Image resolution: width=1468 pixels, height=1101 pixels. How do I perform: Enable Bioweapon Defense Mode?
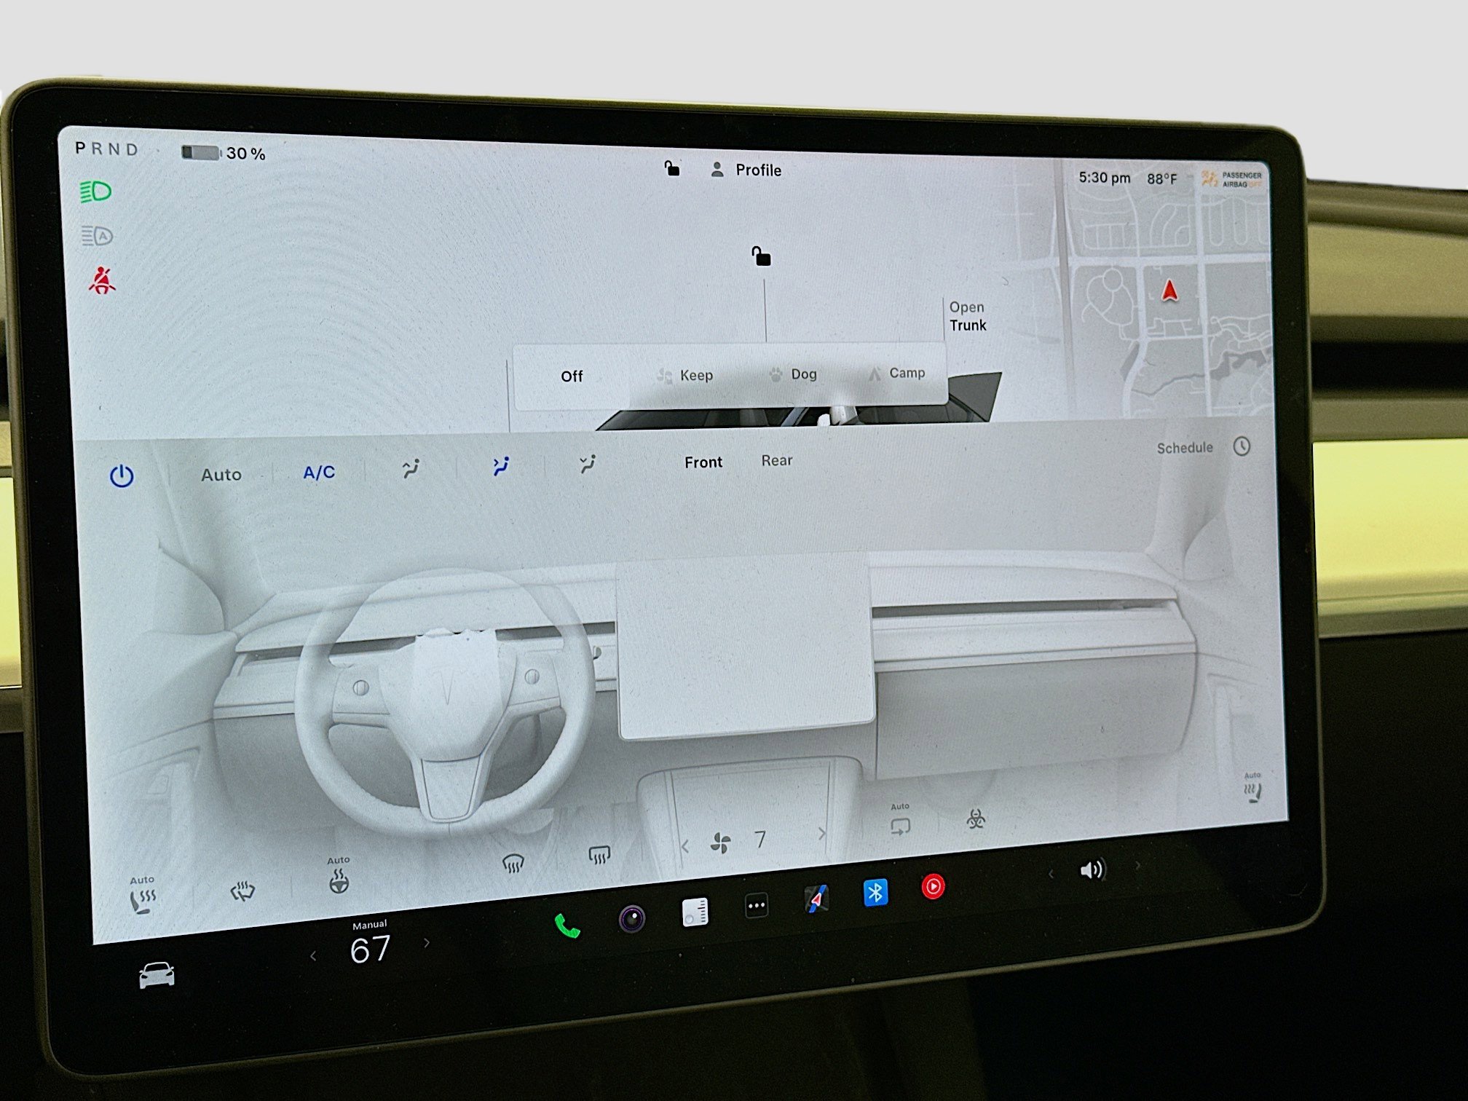click(x=976, y=819)
